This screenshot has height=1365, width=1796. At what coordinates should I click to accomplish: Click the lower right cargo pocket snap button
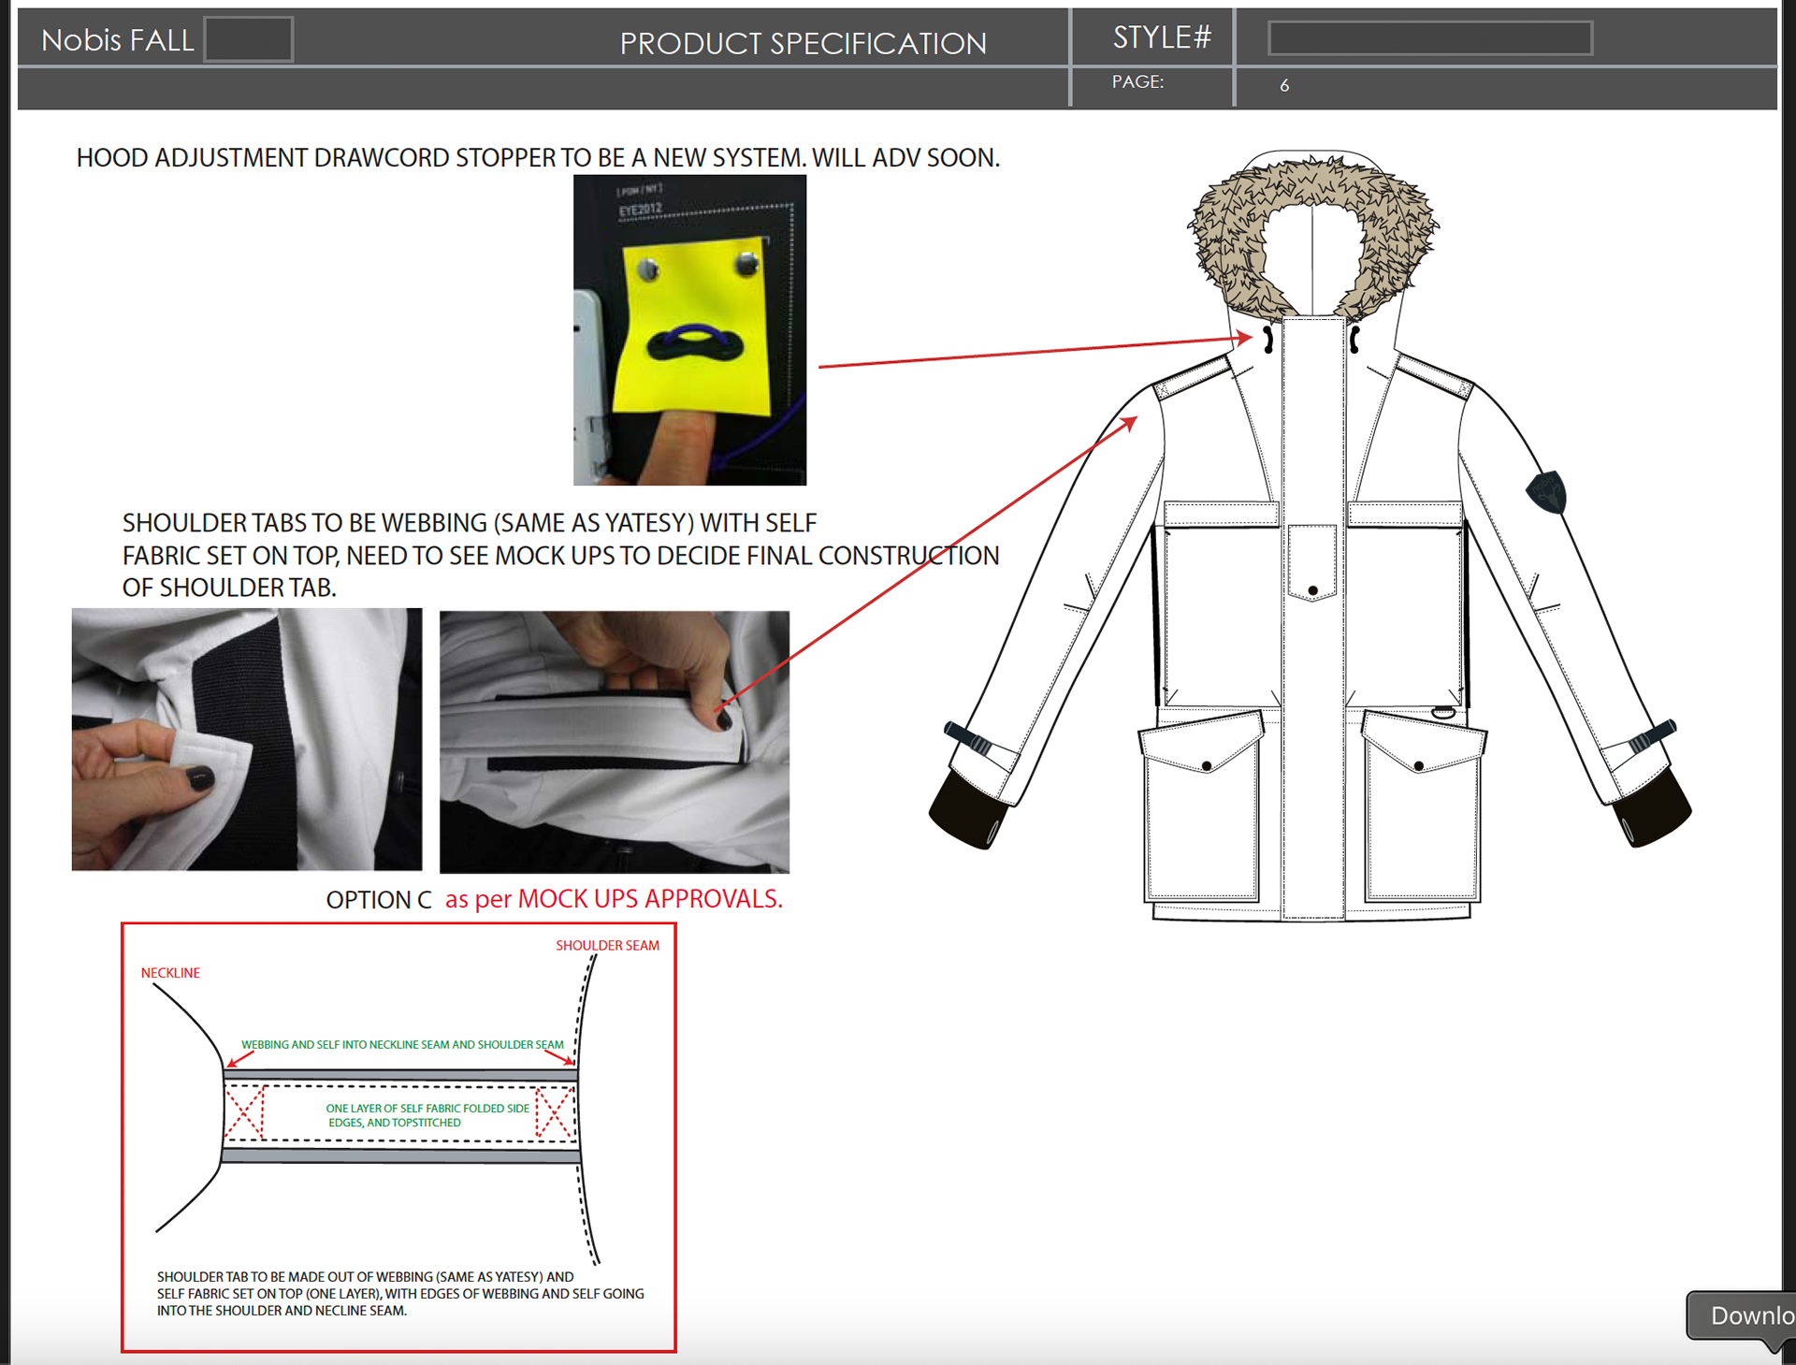[1419, 766]
